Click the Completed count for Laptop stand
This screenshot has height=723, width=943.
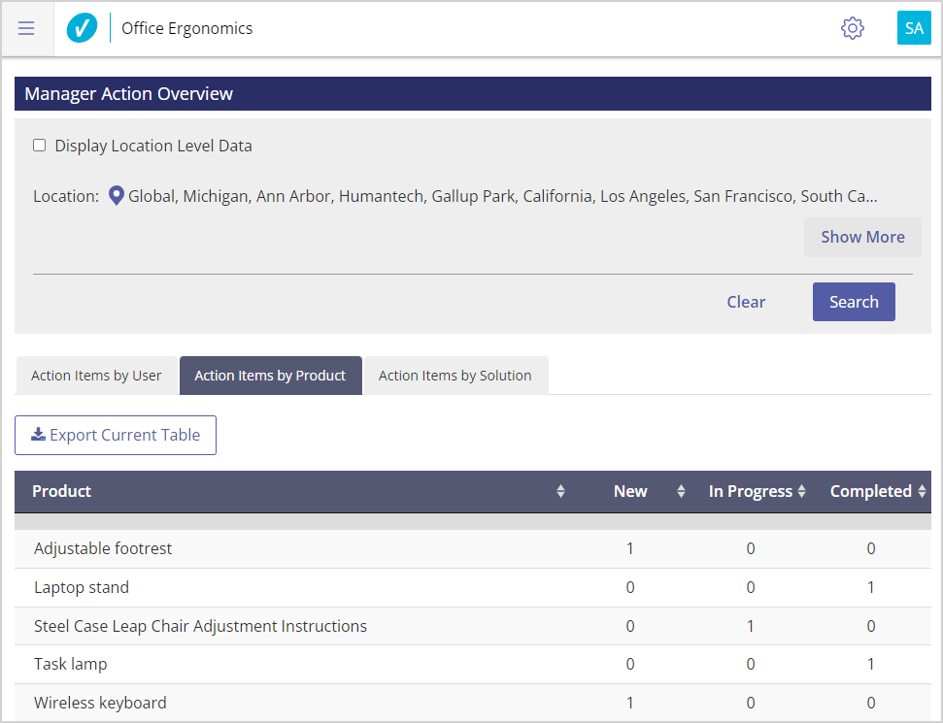pyautogui.click(x=871, y=588)
